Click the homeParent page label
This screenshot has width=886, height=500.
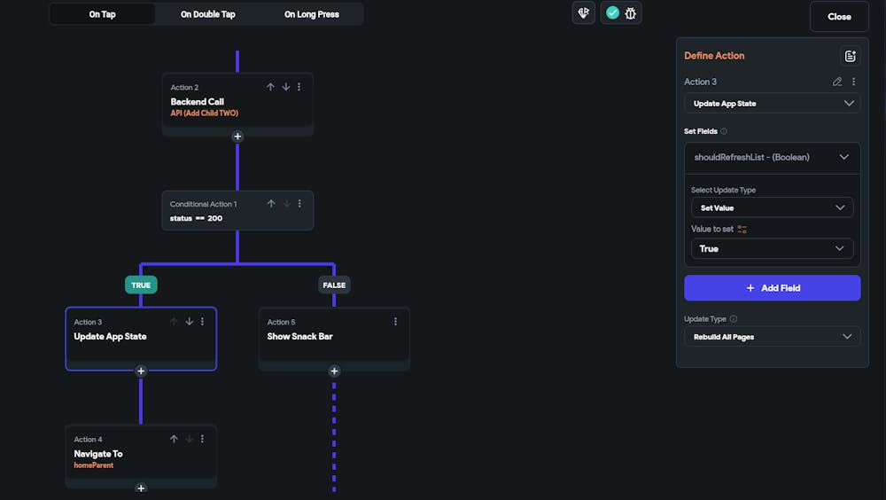pyautogui.click(x=94, y=465)
